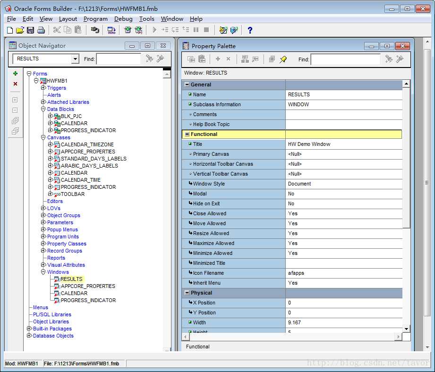The width and height of the screenshot is (435, 372).
Task: Click the Property Palette Copy Properties icon
Action: click(191, 59)
